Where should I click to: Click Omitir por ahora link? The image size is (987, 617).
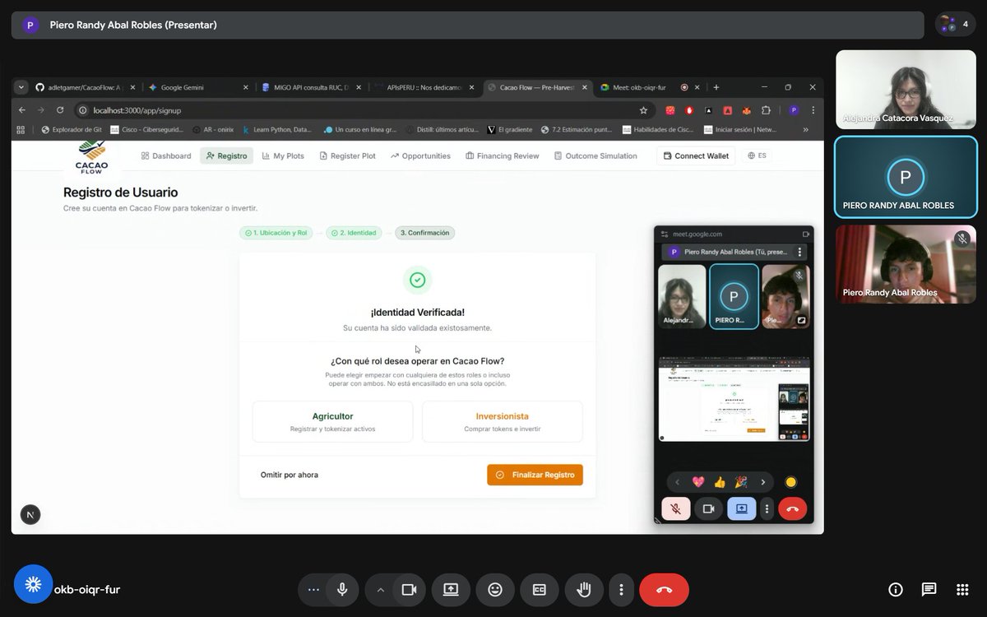pyautogui.click(x=290, y=475)
